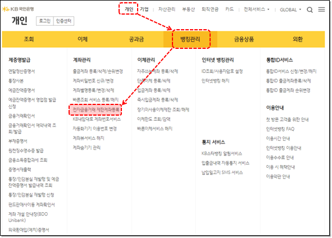Open 빠른이체서비스 해지 link
Screen dimensions: 332x238
[155, 129]
